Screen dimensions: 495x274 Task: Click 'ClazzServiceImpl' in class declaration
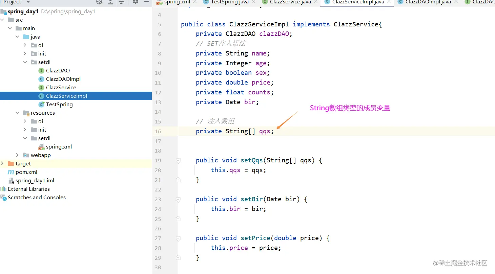pos(259,24)
